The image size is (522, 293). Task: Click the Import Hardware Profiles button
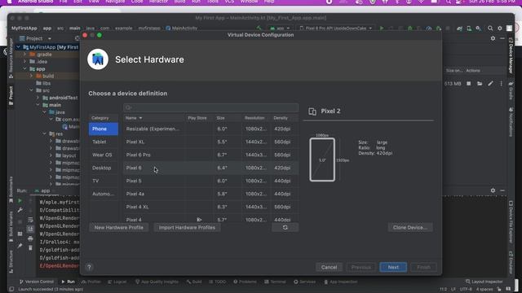click(x=187, y=228)
